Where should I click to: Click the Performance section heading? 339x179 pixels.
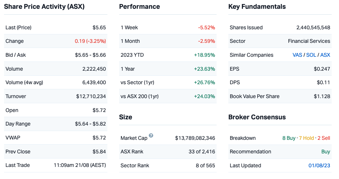tap(139, 7)
